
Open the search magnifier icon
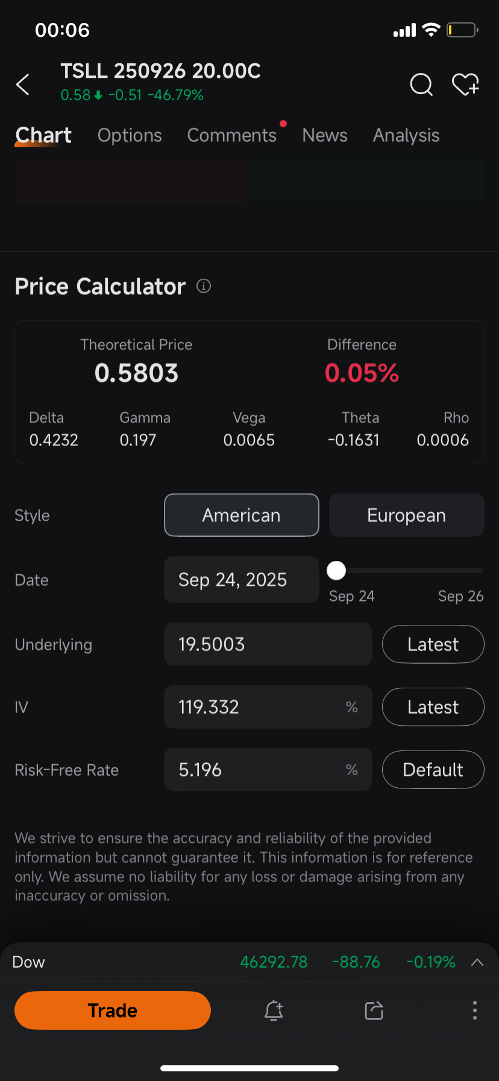pos(421,84)
